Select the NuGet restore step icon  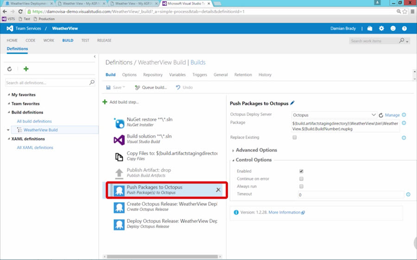tap(119, 123)
